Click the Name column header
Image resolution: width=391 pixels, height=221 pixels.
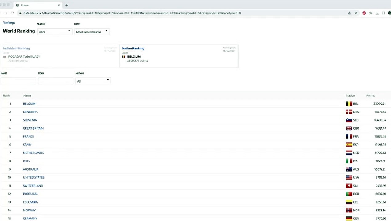[27, 96]
